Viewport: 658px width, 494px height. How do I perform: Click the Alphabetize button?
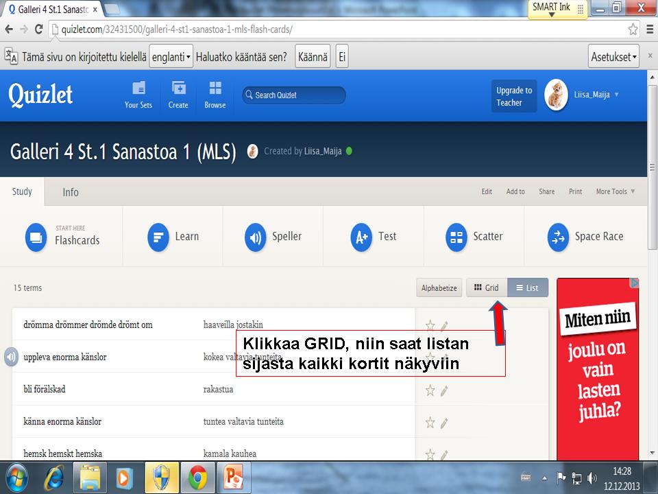[439, 288]
